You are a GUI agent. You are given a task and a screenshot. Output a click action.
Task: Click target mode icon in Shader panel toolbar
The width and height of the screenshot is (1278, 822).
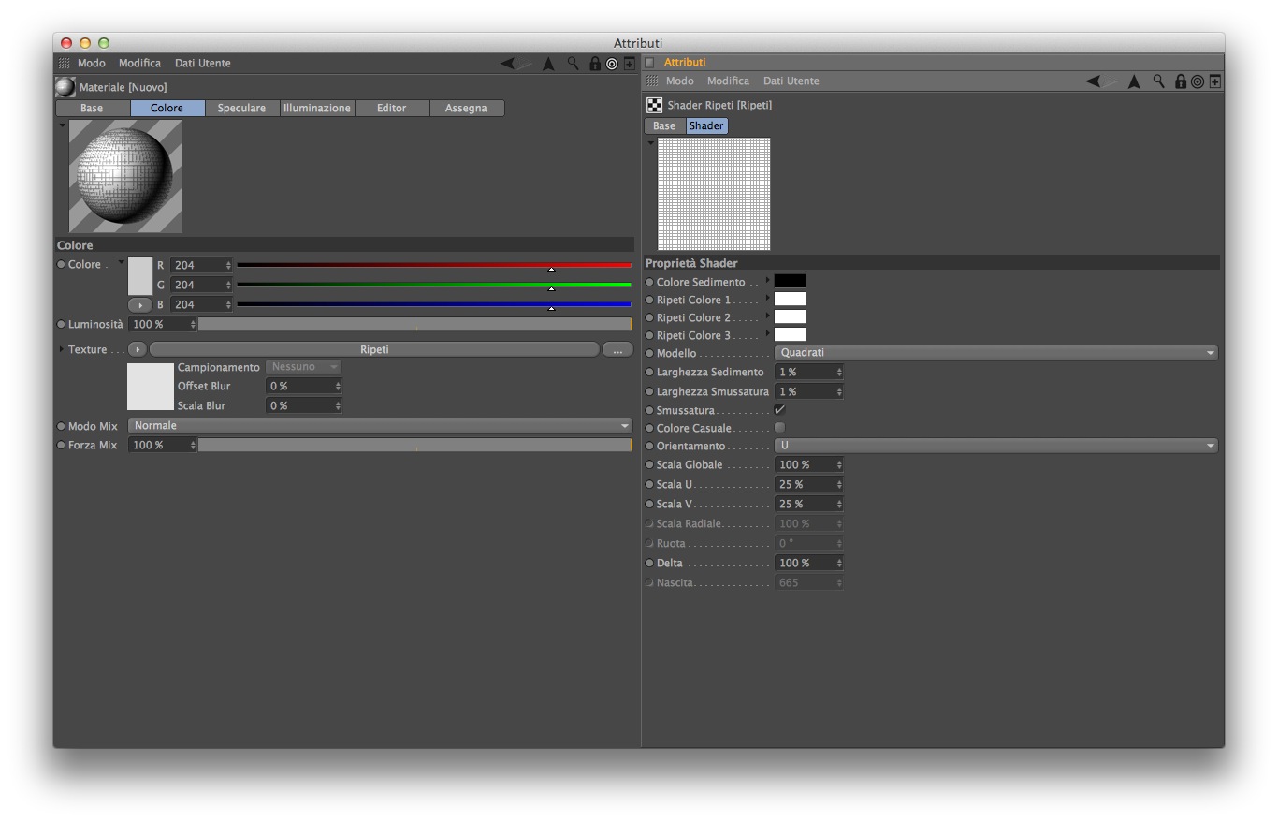1198,81
